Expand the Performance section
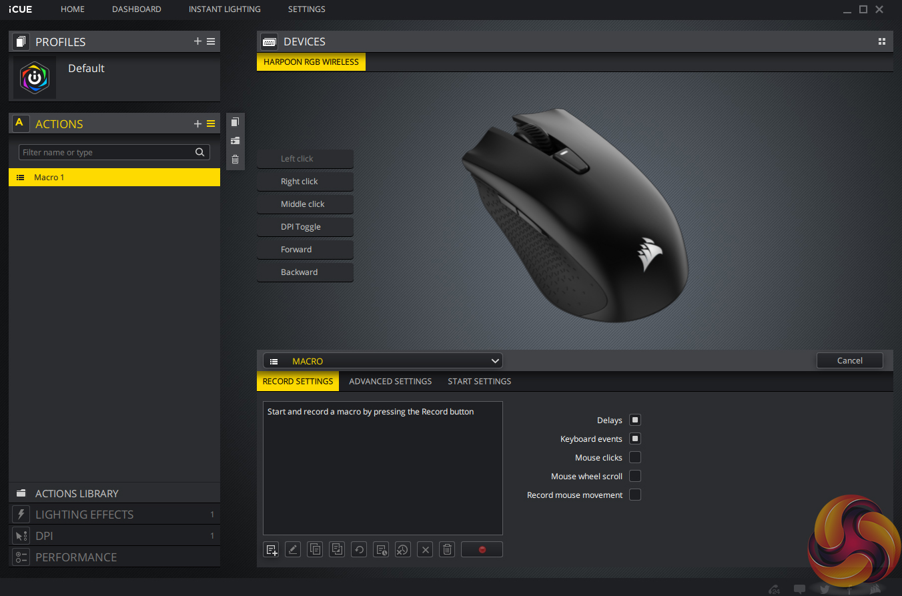Viewport: 902px width, 596px height. [114, 557]
